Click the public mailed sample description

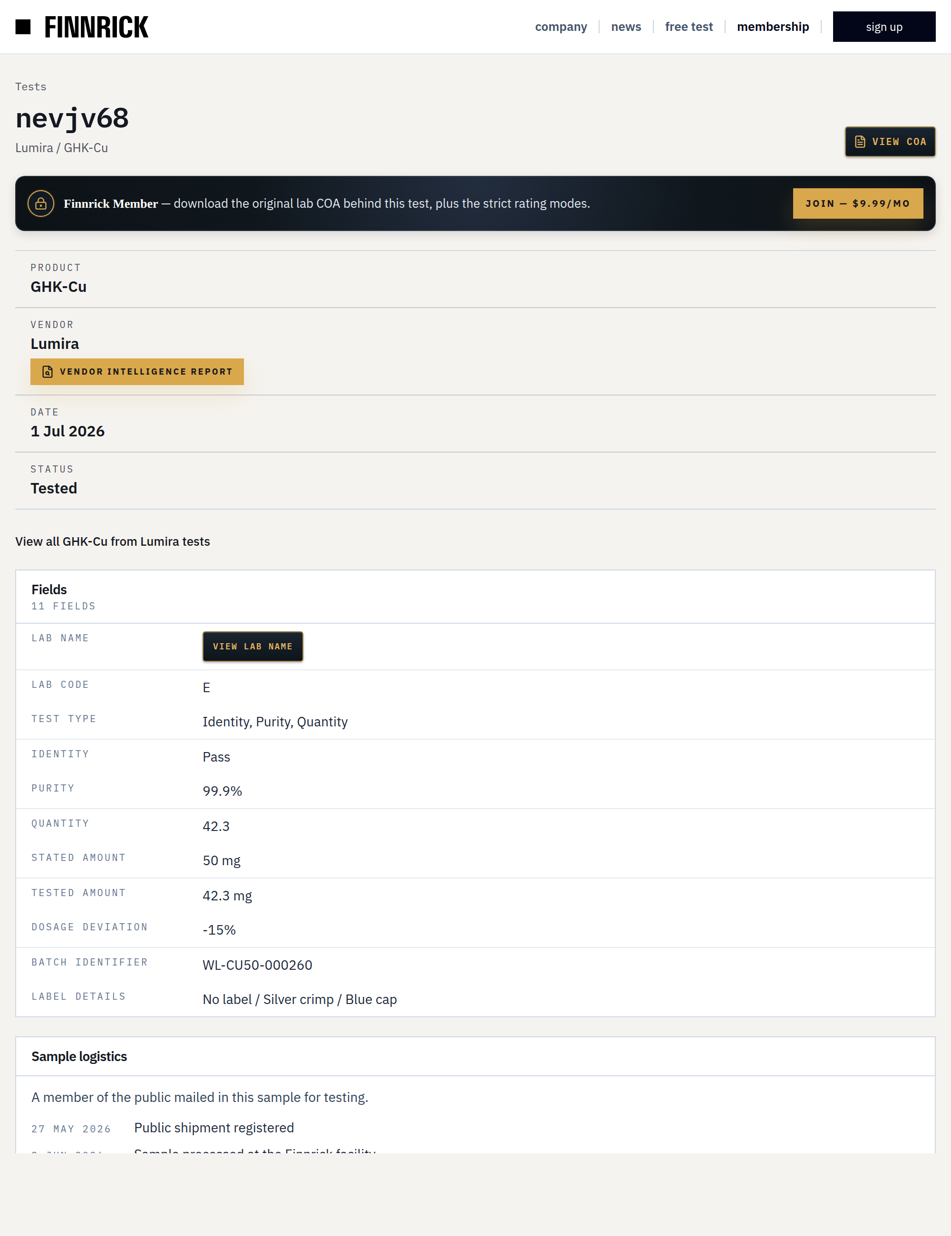pos(200,1097)
